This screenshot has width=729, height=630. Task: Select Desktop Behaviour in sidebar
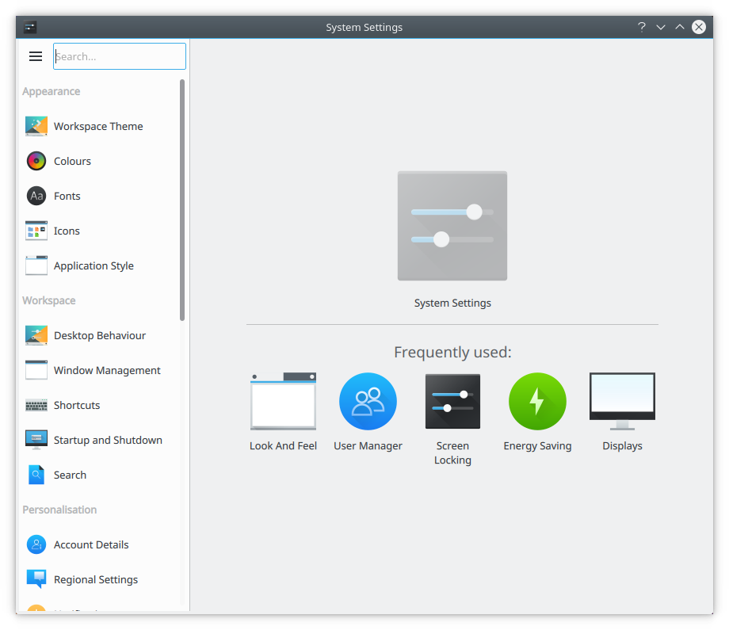100,335
